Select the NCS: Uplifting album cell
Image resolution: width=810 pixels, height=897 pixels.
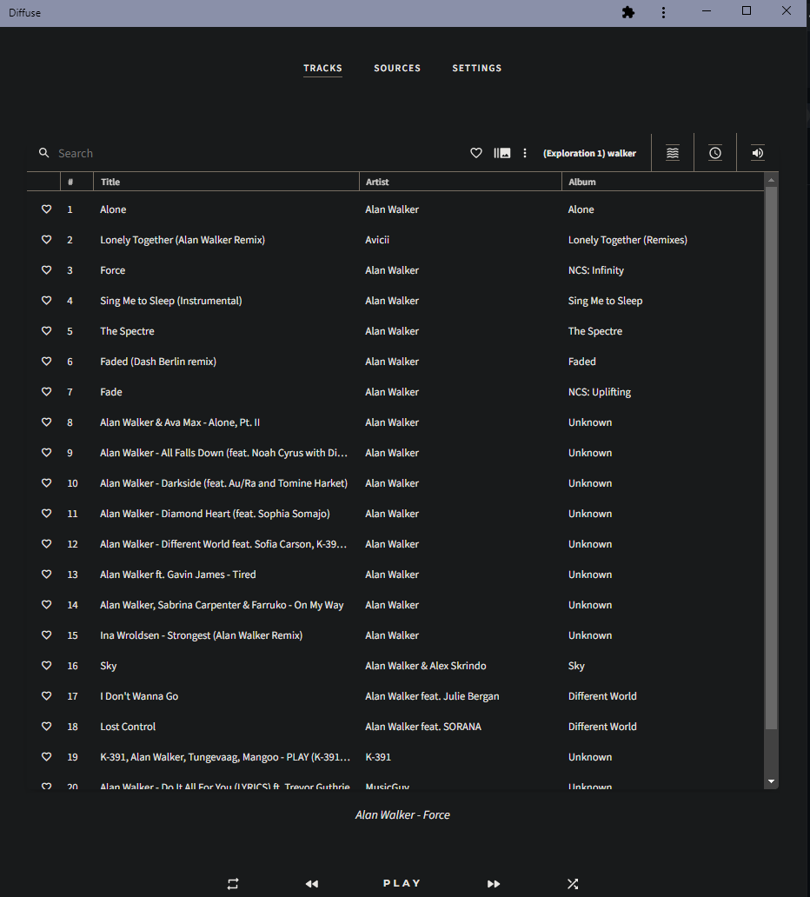click(x=600, y=391)
